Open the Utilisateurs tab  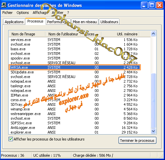(109, 22)
